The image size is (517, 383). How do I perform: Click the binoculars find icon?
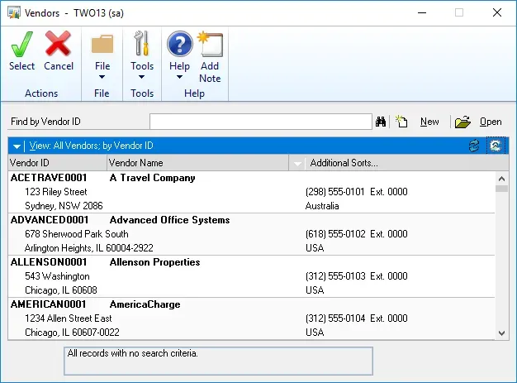click(382, 122)
